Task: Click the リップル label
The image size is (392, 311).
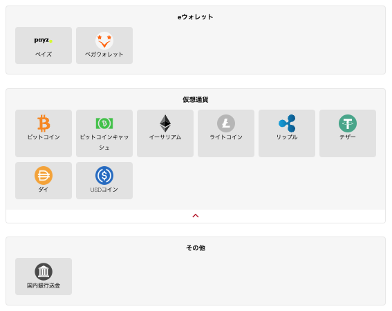Action: (x=287, y=137)
